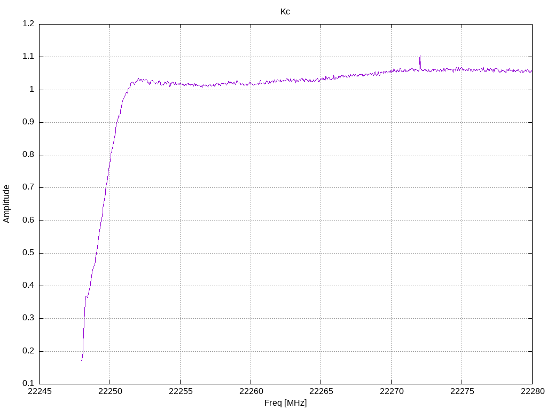
Task: Click y-axis tick label 0.3
Action: click(28, 318)
